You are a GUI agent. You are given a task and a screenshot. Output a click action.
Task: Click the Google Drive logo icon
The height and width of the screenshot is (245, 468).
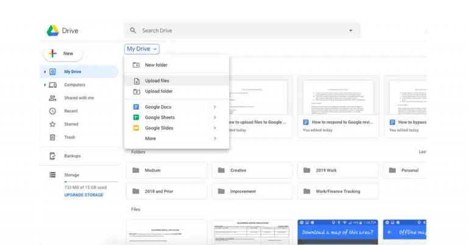52,30
